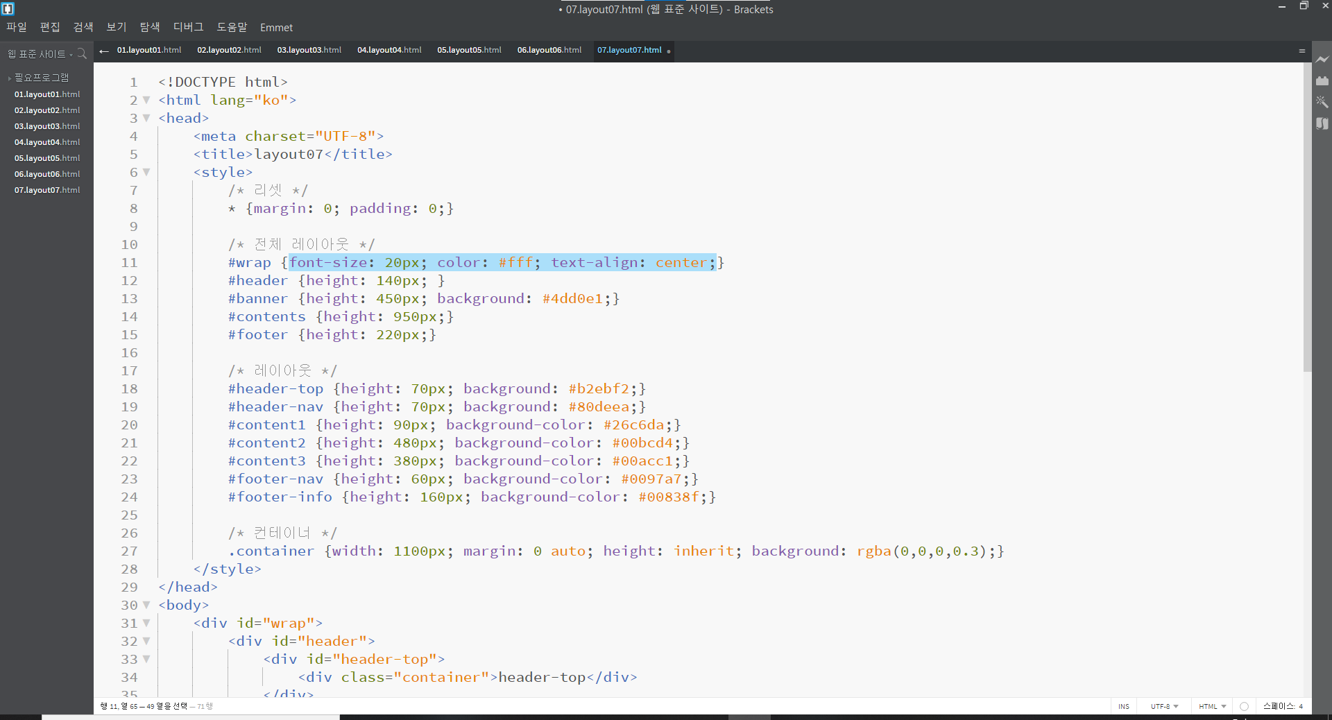The height and width of the screenshot is (720, 1332).
Task: Click the 스페이스: 4 indent setting
Action: [1283, 706]
